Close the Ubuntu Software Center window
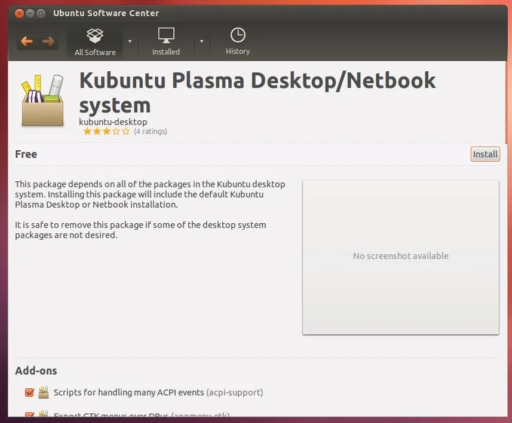 [19, 13]
